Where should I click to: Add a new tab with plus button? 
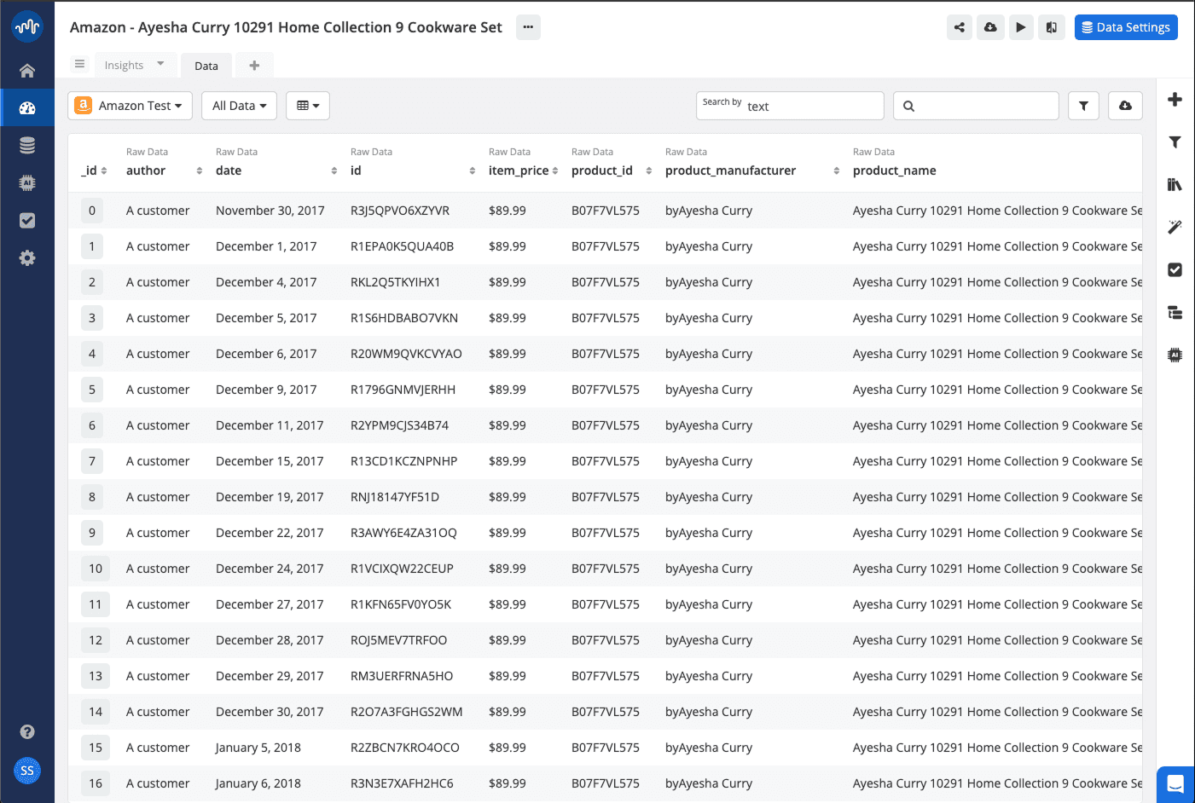(254, 66)
